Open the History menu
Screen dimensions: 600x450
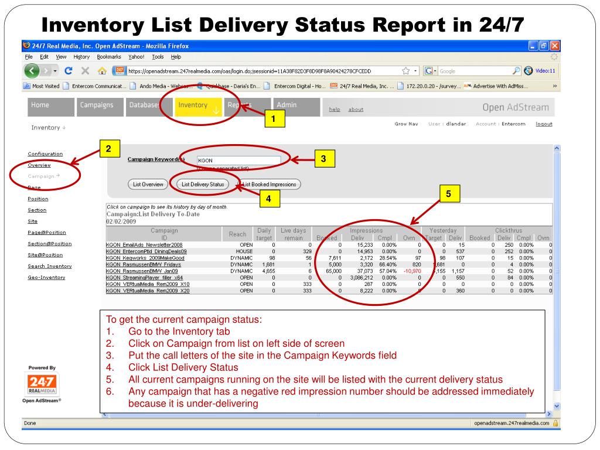tap(81, 57)
